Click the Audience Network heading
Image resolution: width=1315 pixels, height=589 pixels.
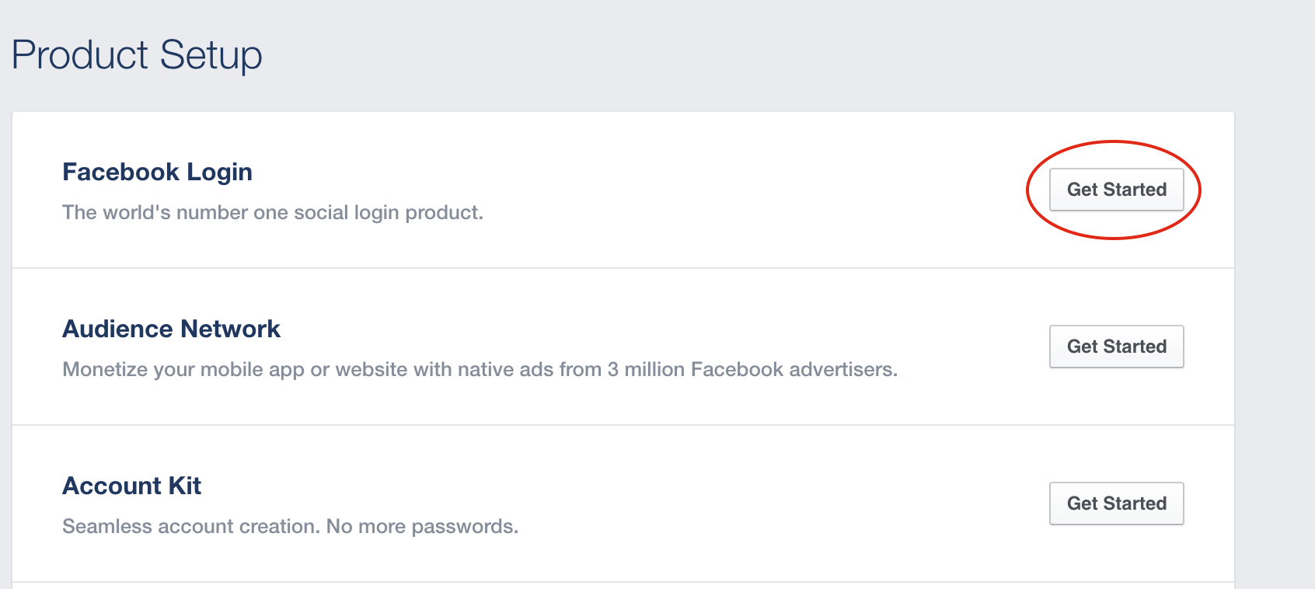171,329
